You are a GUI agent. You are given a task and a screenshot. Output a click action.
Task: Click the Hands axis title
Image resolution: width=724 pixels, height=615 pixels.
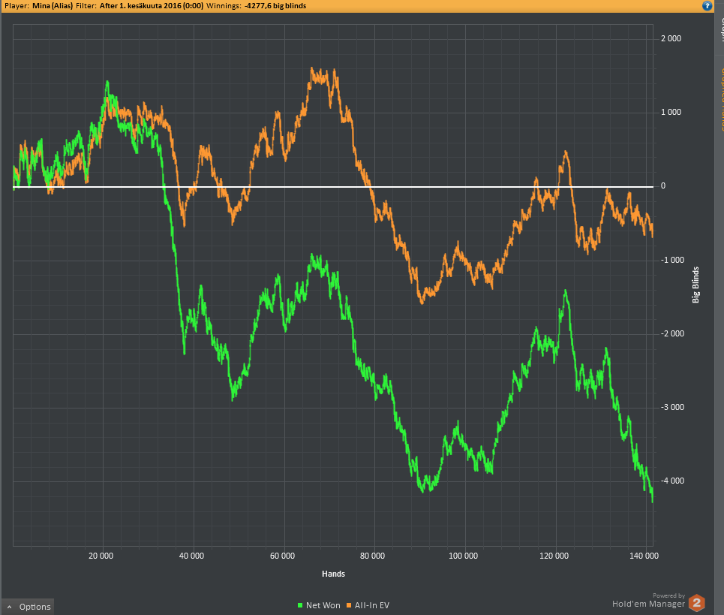click(x=333, y=574)
